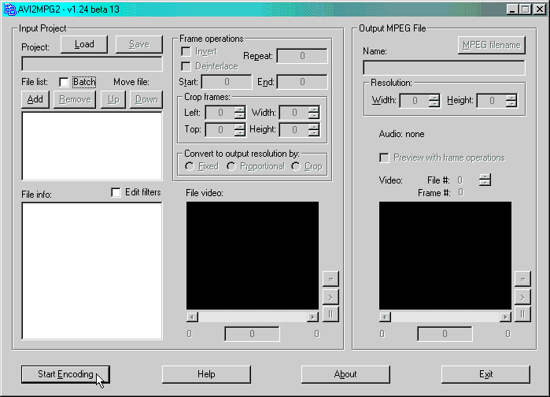Move file Up button
Viewport: 550px width, 397px height.
pyautogui.click(x=113, y=100)
